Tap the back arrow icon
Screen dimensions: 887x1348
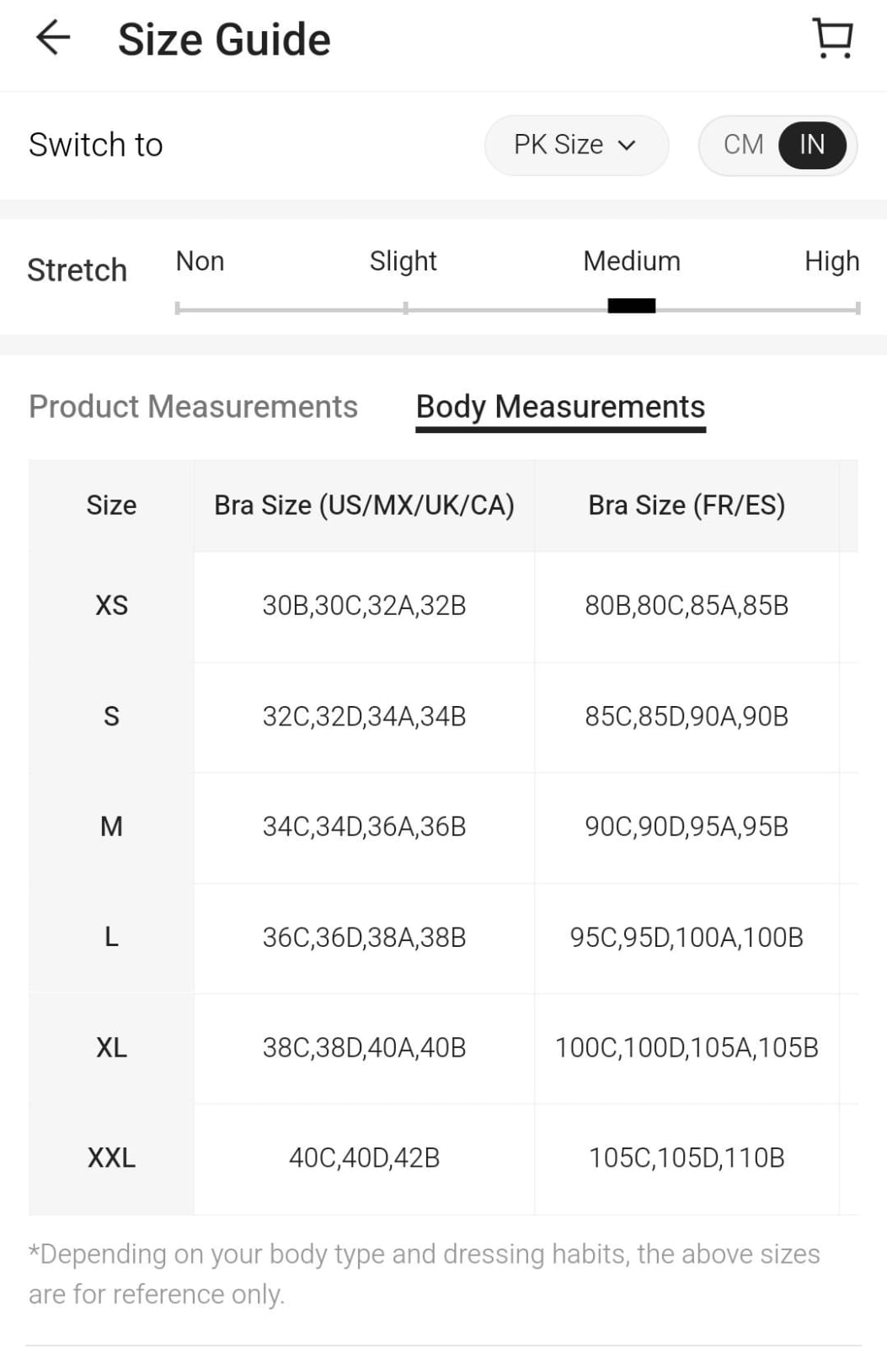click(x=53, y=39)
